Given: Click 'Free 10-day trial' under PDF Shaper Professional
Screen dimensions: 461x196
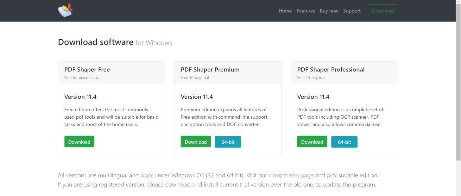Looking at the screenshot, I should [x=311, y=78].
